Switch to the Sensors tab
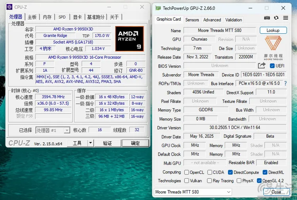Image resolution: width=297 pixels, height=200 pixels. [x=192, y=20]
